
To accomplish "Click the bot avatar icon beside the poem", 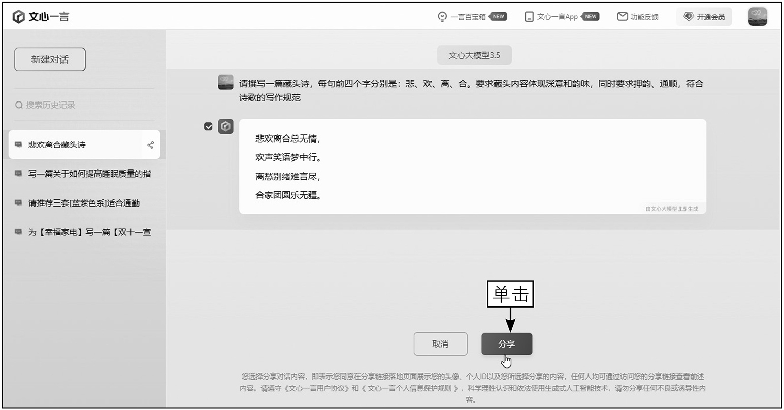I will (x=225, y=126).
